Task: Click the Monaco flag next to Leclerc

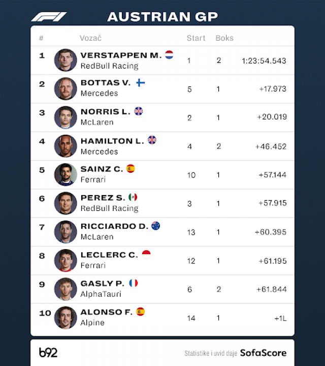Action: 146,254
